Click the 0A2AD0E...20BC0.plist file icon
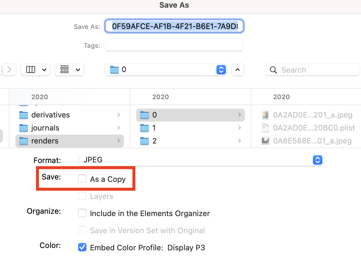361x258 pixels. (265, 128)
